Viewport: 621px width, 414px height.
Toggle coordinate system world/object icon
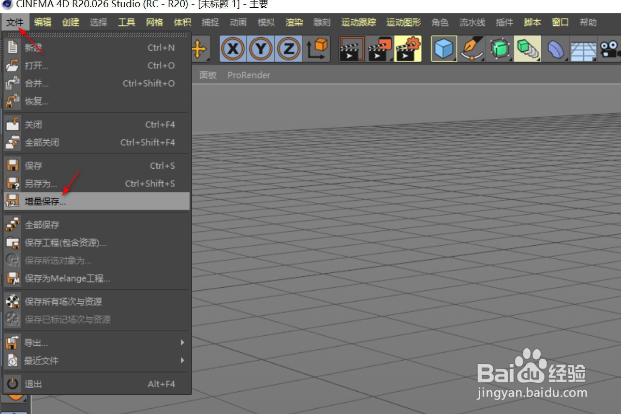point(317,49)
